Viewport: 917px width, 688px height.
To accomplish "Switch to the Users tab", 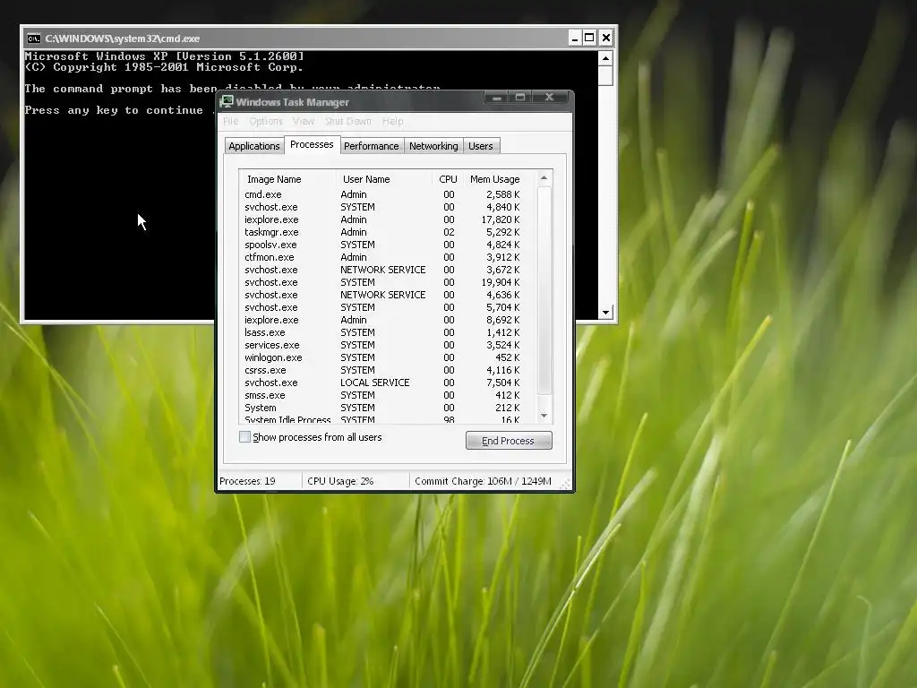I will point(481,146).
